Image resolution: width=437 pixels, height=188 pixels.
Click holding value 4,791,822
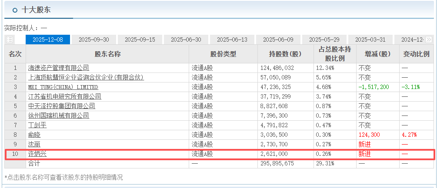274,125
